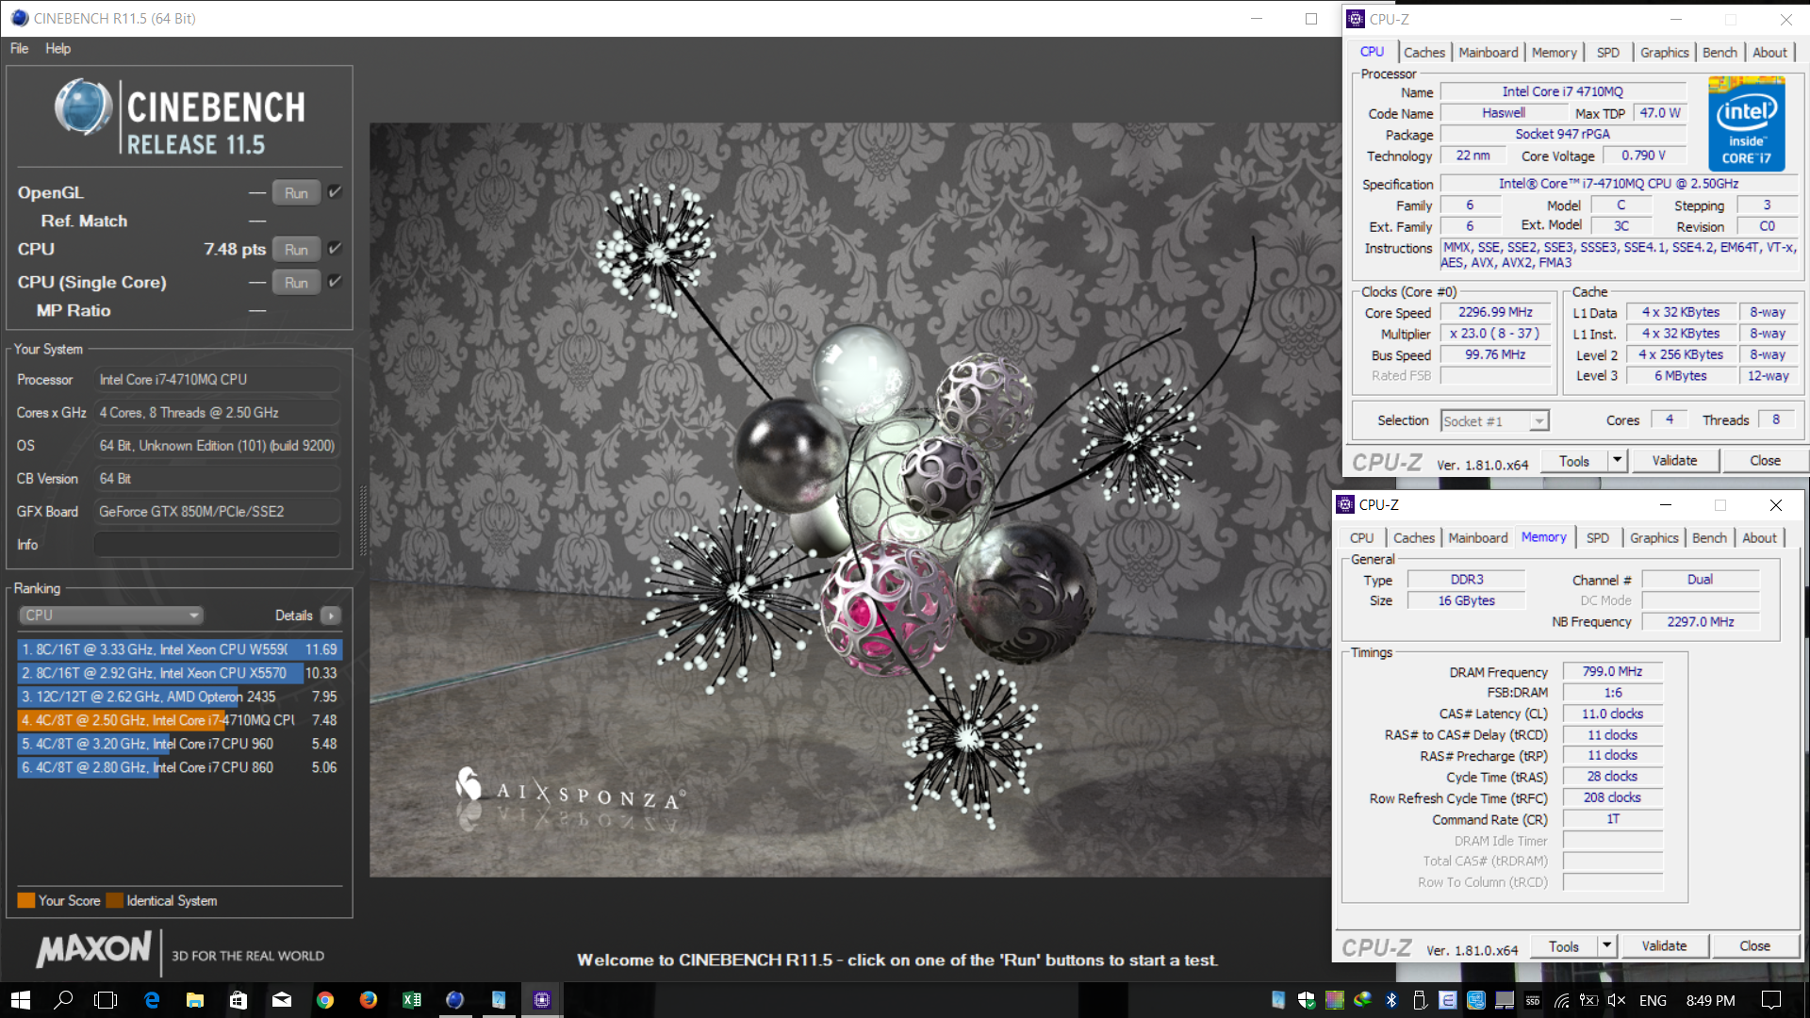Open File Explorer from the taskbar
This screenshot has width=1810, height=1018.
(194, 1000)
